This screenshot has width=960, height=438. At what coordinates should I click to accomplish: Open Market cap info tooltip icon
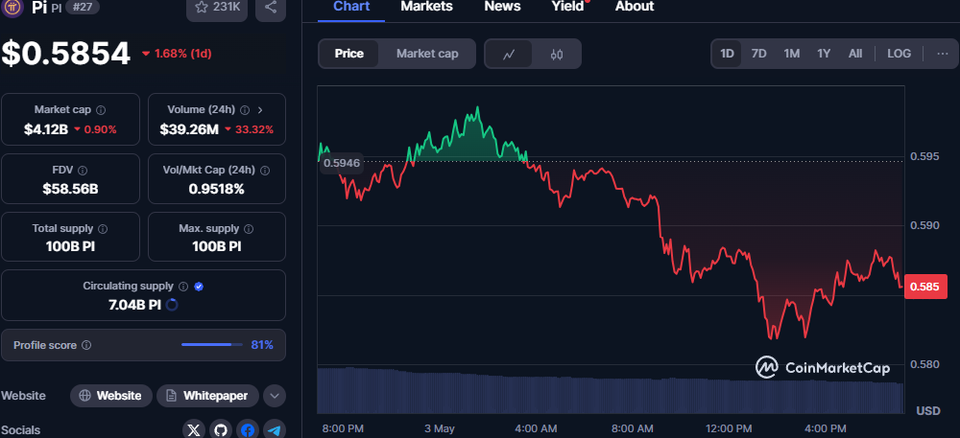pos(101,110)
